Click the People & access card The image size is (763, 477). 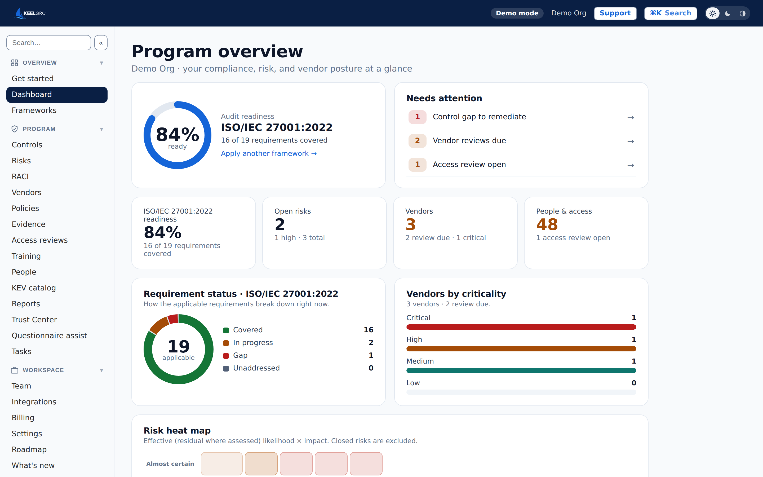[586, 233]
